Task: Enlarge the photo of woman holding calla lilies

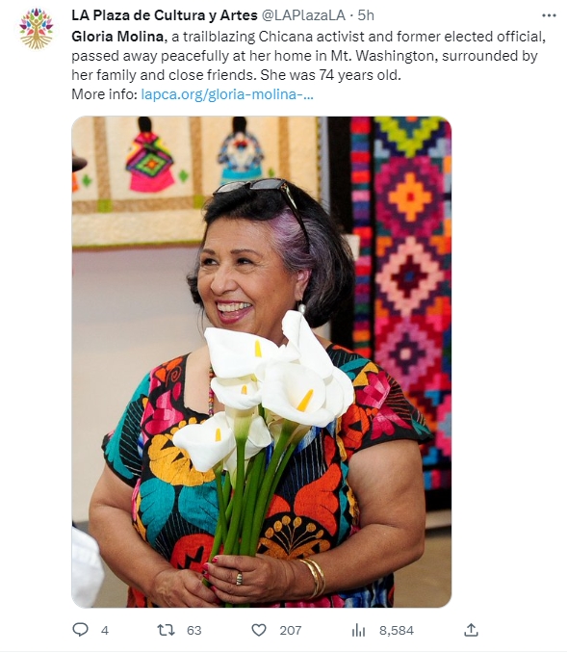Action: 262,362
